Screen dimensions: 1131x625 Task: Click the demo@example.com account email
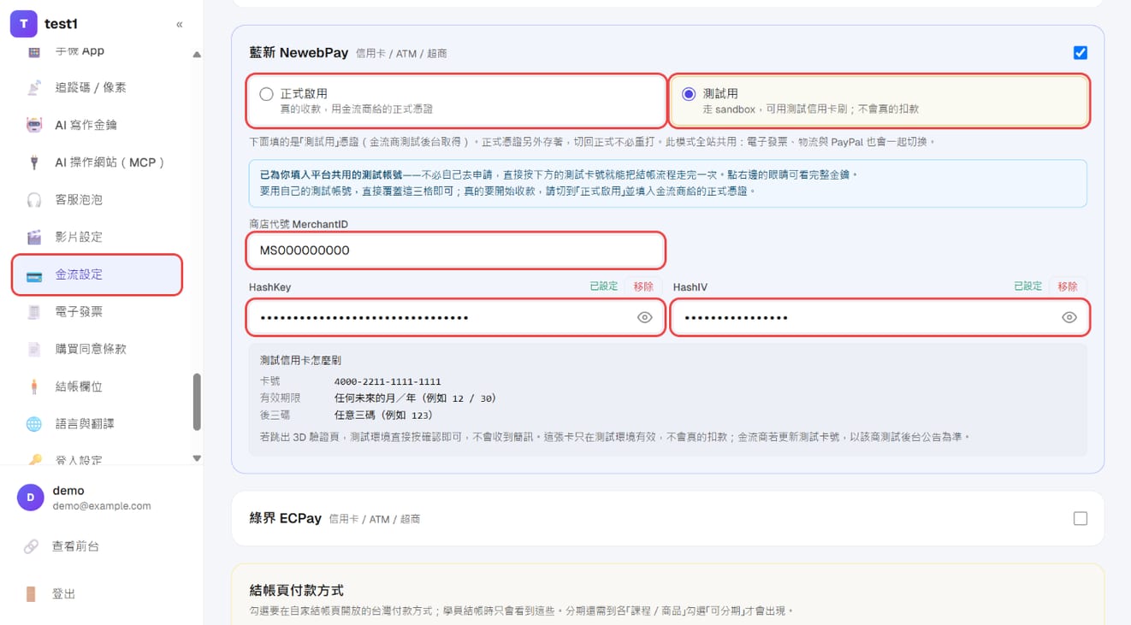pyautogui.click(x=102, y=506)
